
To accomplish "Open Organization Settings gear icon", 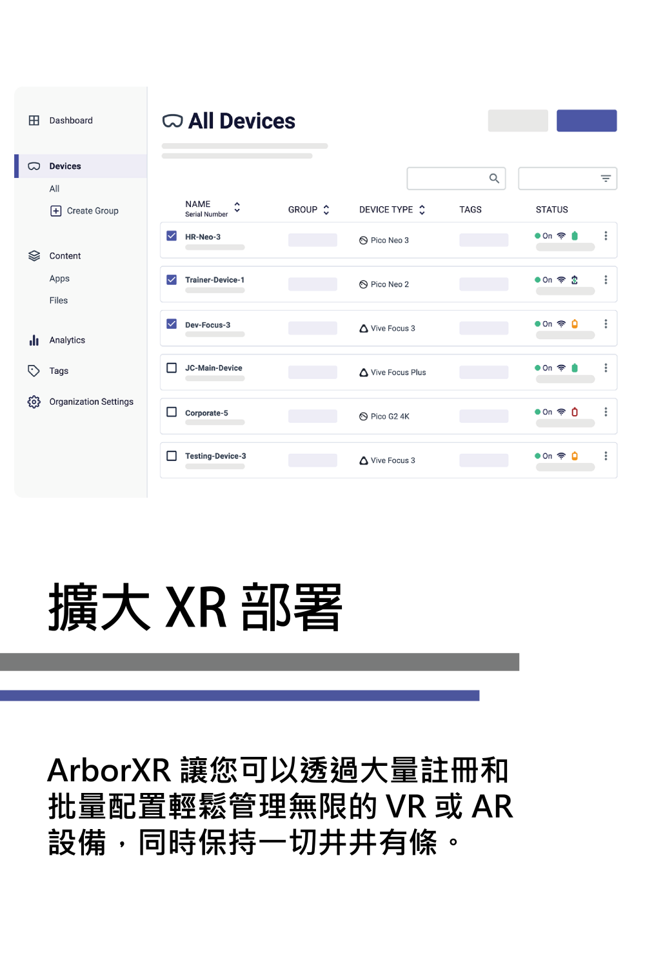I will (34, 402).
